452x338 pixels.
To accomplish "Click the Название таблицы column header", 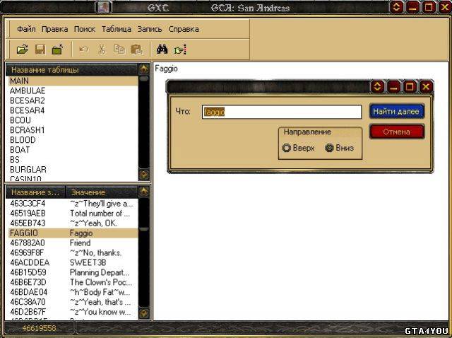I will [72, 70].
